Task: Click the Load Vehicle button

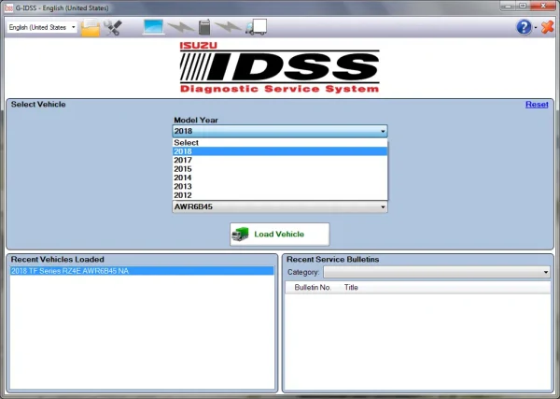Action: (280, 235)
